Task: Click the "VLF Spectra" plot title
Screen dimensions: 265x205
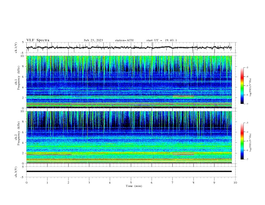Action: pyautogui.click(x=38, y=40)
